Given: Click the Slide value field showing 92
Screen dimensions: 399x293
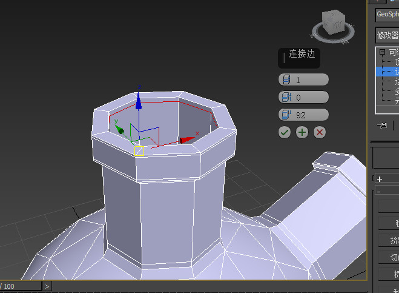Looking at the screenshot, I should [x=310, y=115].
